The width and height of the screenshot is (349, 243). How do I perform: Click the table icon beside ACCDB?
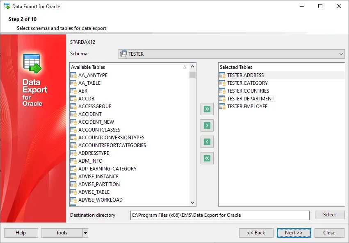coord(73,99)
